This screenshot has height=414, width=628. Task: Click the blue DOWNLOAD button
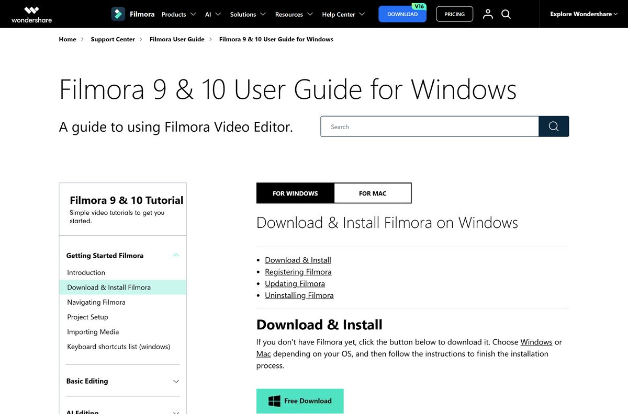tap(402, 14)
